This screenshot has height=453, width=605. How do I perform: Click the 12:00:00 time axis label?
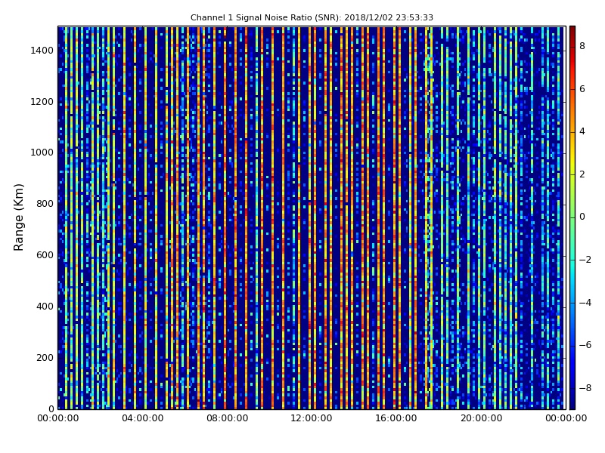(x=312, y=418)
